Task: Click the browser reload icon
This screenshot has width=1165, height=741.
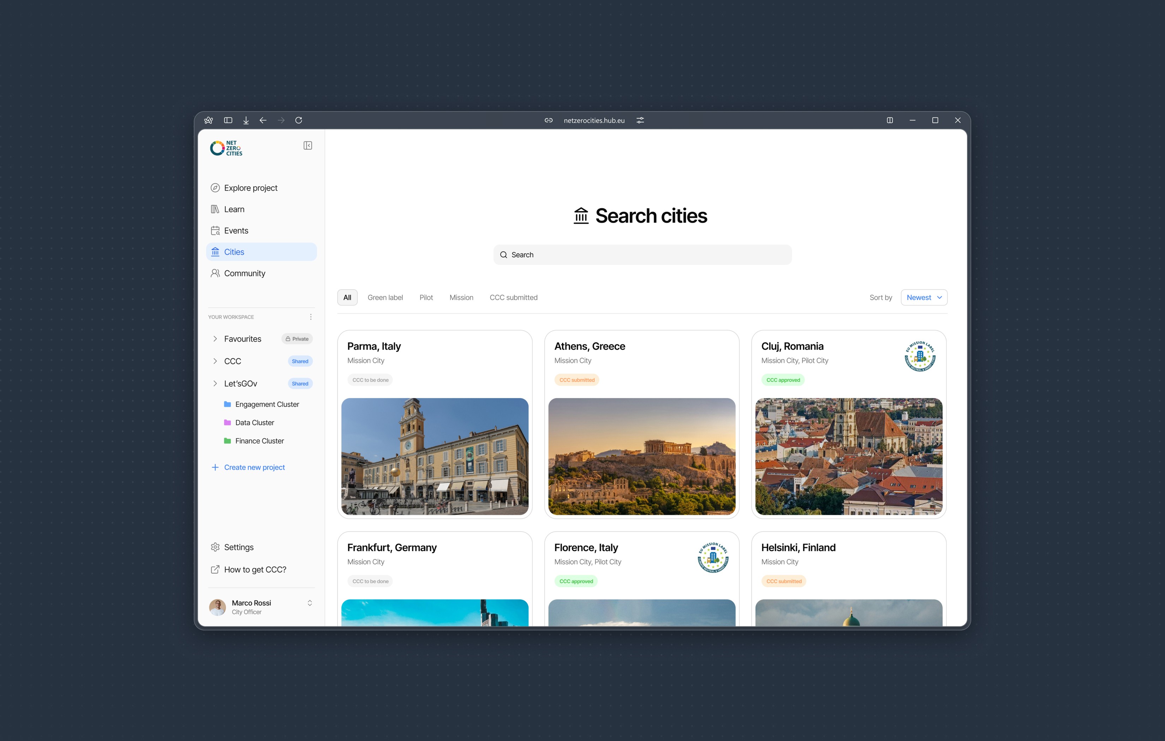Action: pos(299,120)
